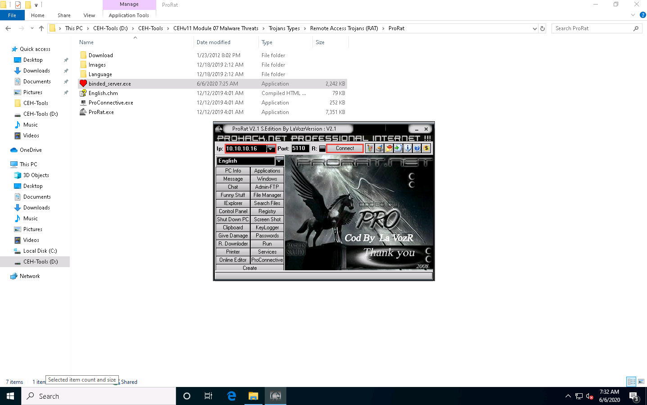Screen dimensions: 647x405
Task: Launch Microsoft Edge from taskbar
Action: pyautogui.click(x=231, y=396)
